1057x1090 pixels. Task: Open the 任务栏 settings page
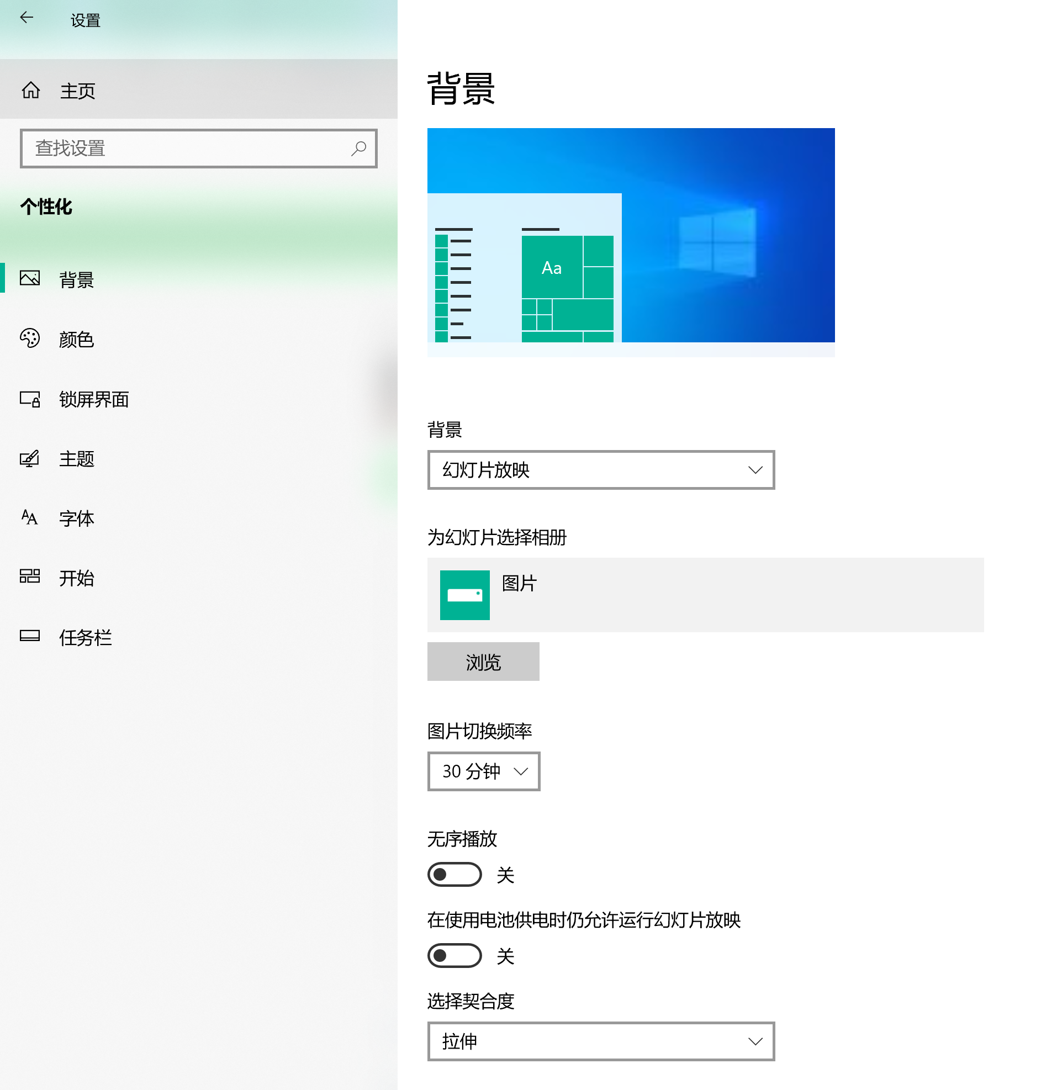coord(199,637)
